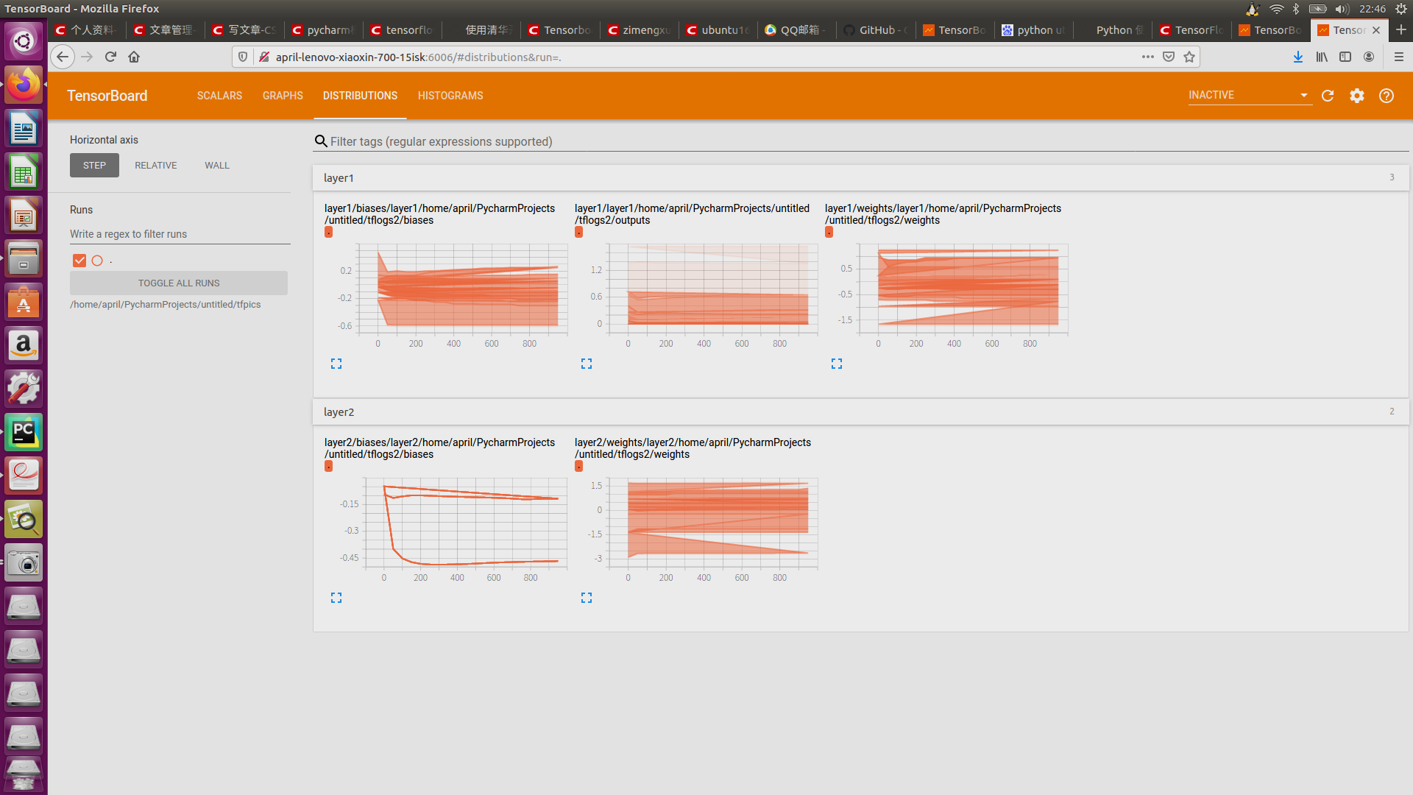
Task: Open Firefox library icon
Action: [1322, 57]
